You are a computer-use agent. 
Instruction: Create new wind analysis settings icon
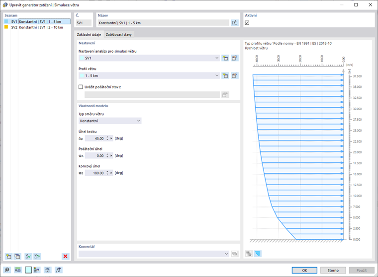tap(225, 58)
